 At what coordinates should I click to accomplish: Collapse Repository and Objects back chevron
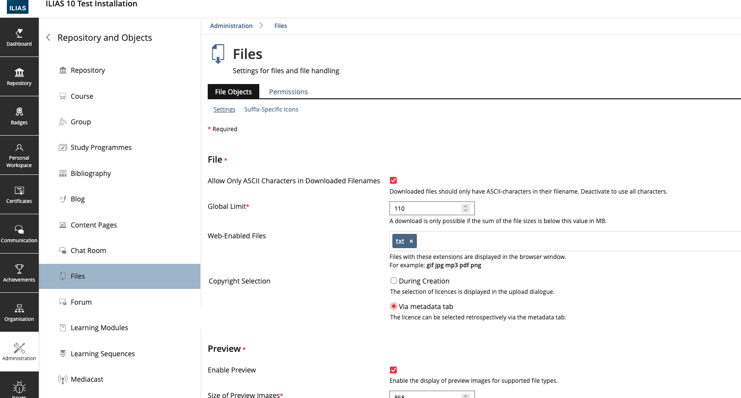point(48,38)
